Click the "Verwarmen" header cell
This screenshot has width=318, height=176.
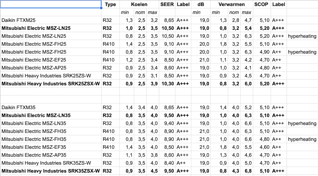click(232, 4)
